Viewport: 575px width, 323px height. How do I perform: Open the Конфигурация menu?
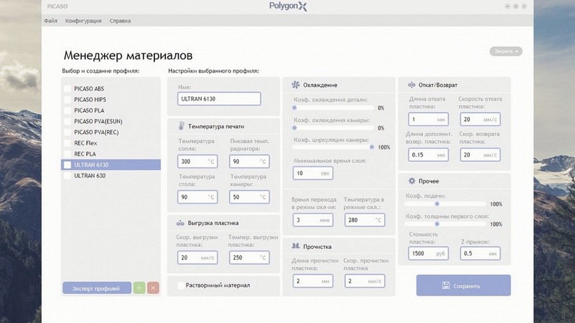(x=83, y=21)
